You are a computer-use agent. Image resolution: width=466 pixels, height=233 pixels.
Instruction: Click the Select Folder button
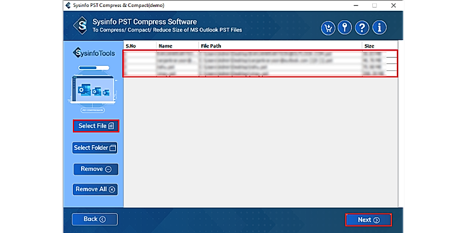[95, 148]
